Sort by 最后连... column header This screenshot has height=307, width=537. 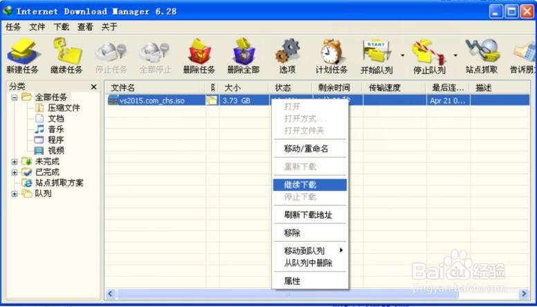pos(448,88)
